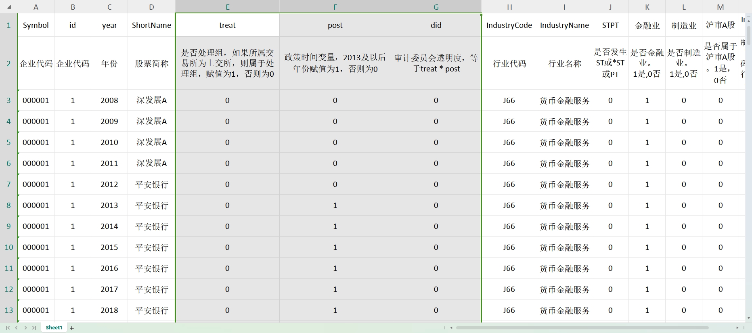The image size is (752, 333).
Task: Click "平安银行" in the 2012 row
Action: pyautogui.click(x=151, y=184)
